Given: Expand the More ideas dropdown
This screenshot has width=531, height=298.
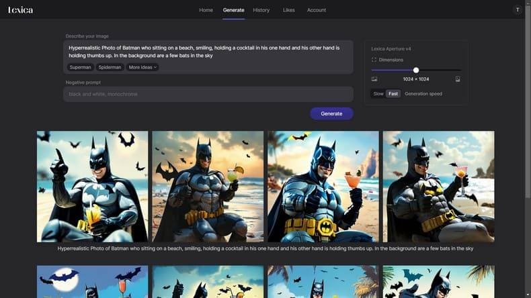Looking at the screenshot, I should [142, 67].
